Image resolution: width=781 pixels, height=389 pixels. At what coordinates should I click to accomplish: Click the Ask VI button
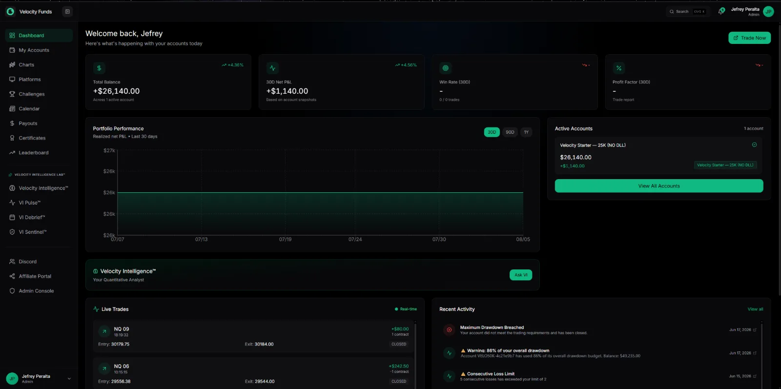tap(521, 275)
